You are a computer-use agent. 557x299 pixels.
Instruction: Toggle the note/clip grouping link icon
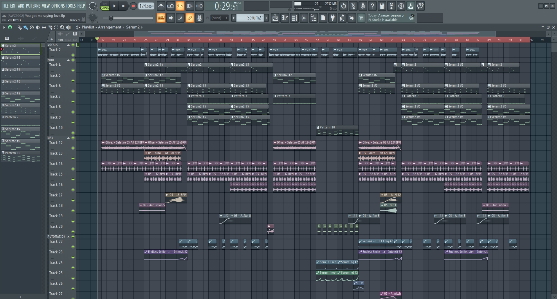pos(190,18)
